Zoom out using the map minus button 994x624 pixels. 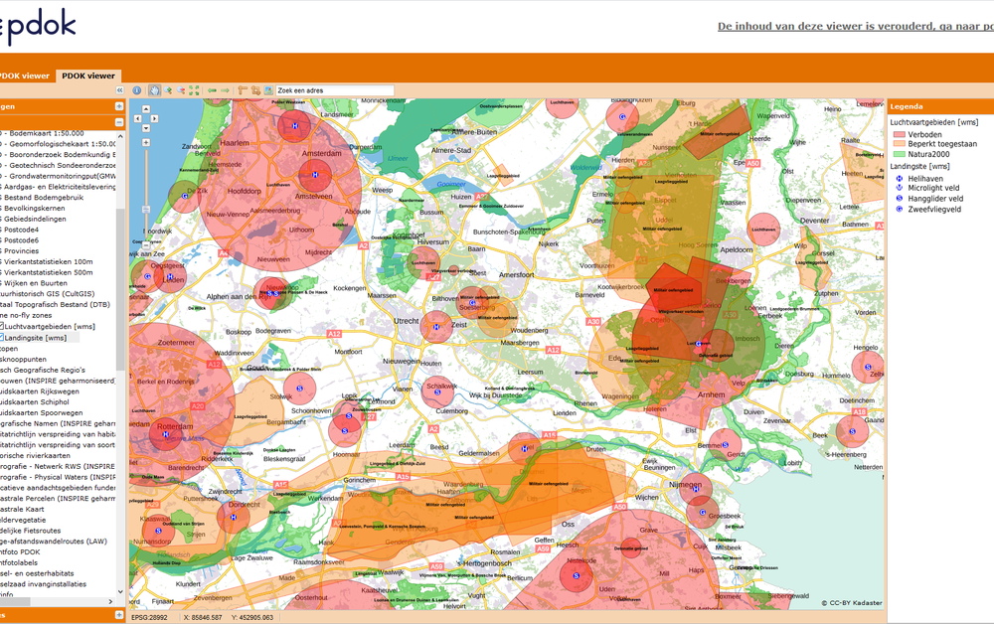pyautogui.click(x=146, y=245)
